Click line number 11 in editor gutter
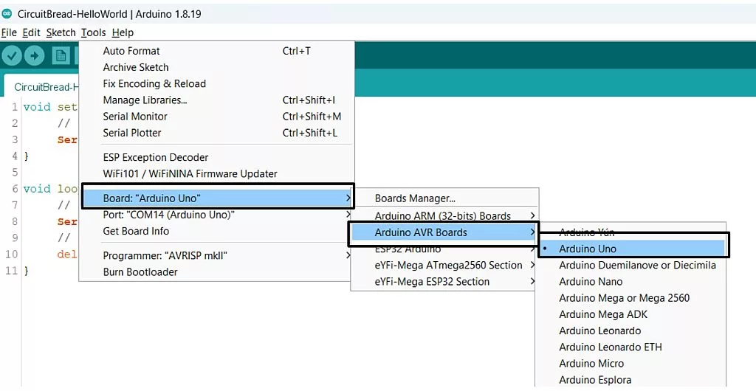This screenshot has width=756, height=391. coord(12,271)
